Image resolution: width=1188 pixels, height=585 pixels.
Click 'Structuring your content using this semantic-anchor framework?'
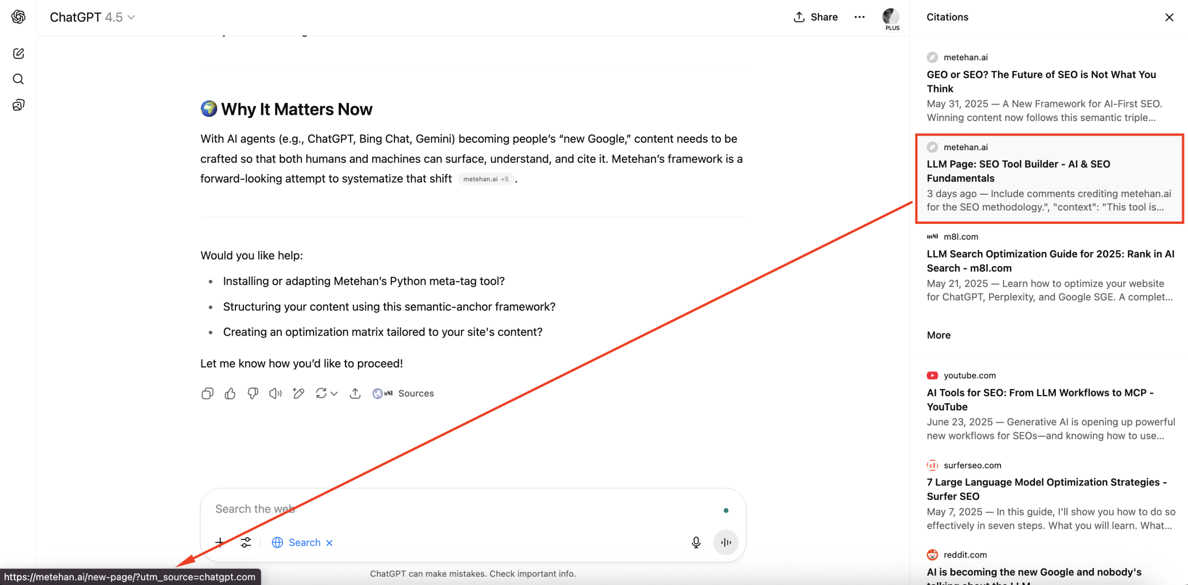coord(389,307)
